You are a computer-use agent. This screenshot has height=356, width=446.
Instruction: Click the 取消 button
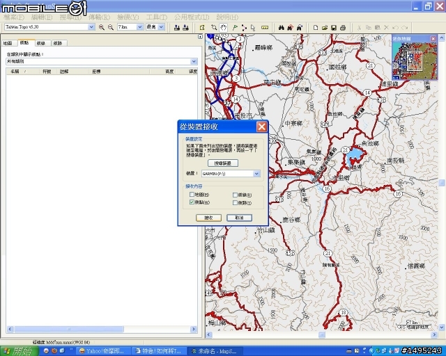(x=239, y=218)
